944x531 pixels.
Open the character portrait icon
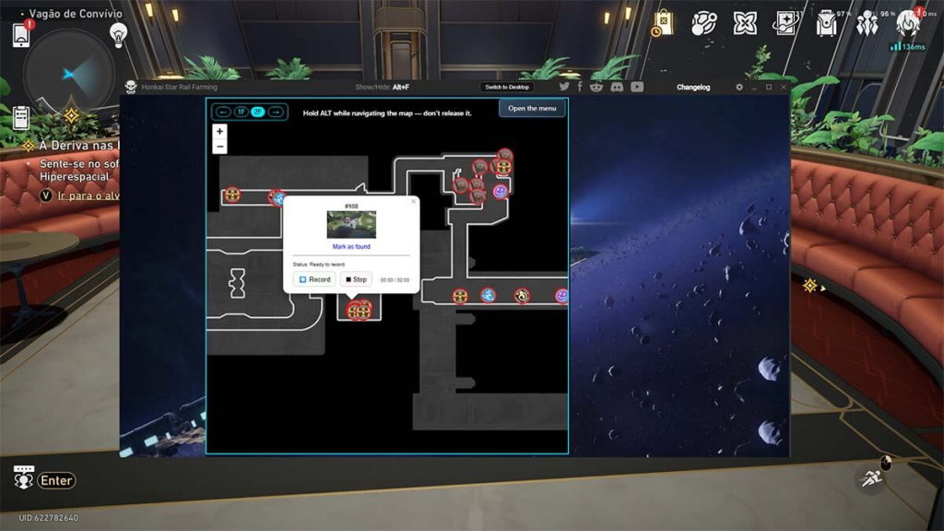(x=908, y=24)
